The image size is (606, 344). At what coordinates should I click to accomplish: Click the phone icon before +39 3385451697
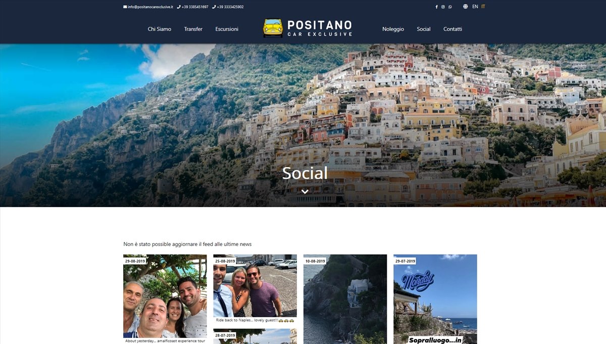(x=179, y=7)
